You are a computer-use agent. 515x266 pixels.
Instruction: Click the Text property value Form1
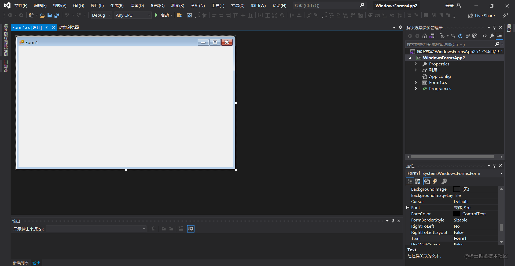(460, 238)
